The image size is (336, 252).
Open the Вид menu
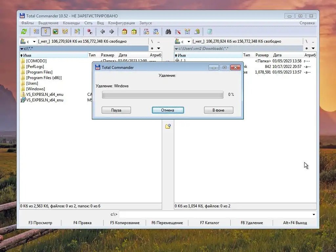(x=100, y=23)
